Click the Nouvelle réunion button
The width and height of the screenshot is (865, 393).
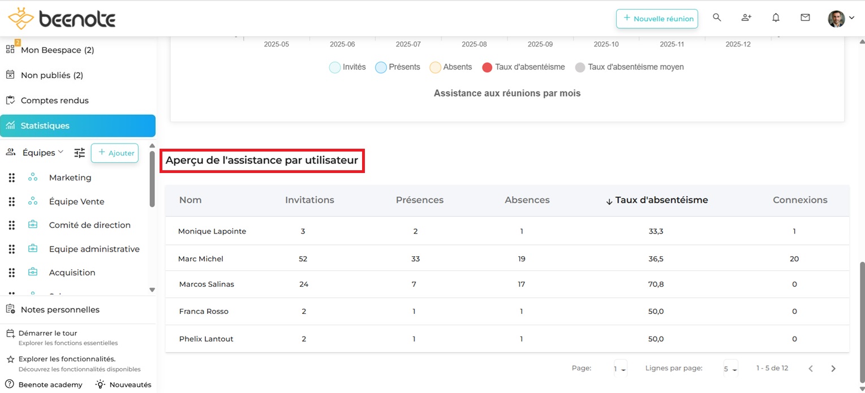click(657, 19)
